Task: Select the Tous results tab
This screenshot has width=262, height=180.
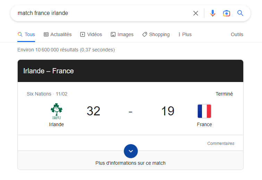Action: 26,34
